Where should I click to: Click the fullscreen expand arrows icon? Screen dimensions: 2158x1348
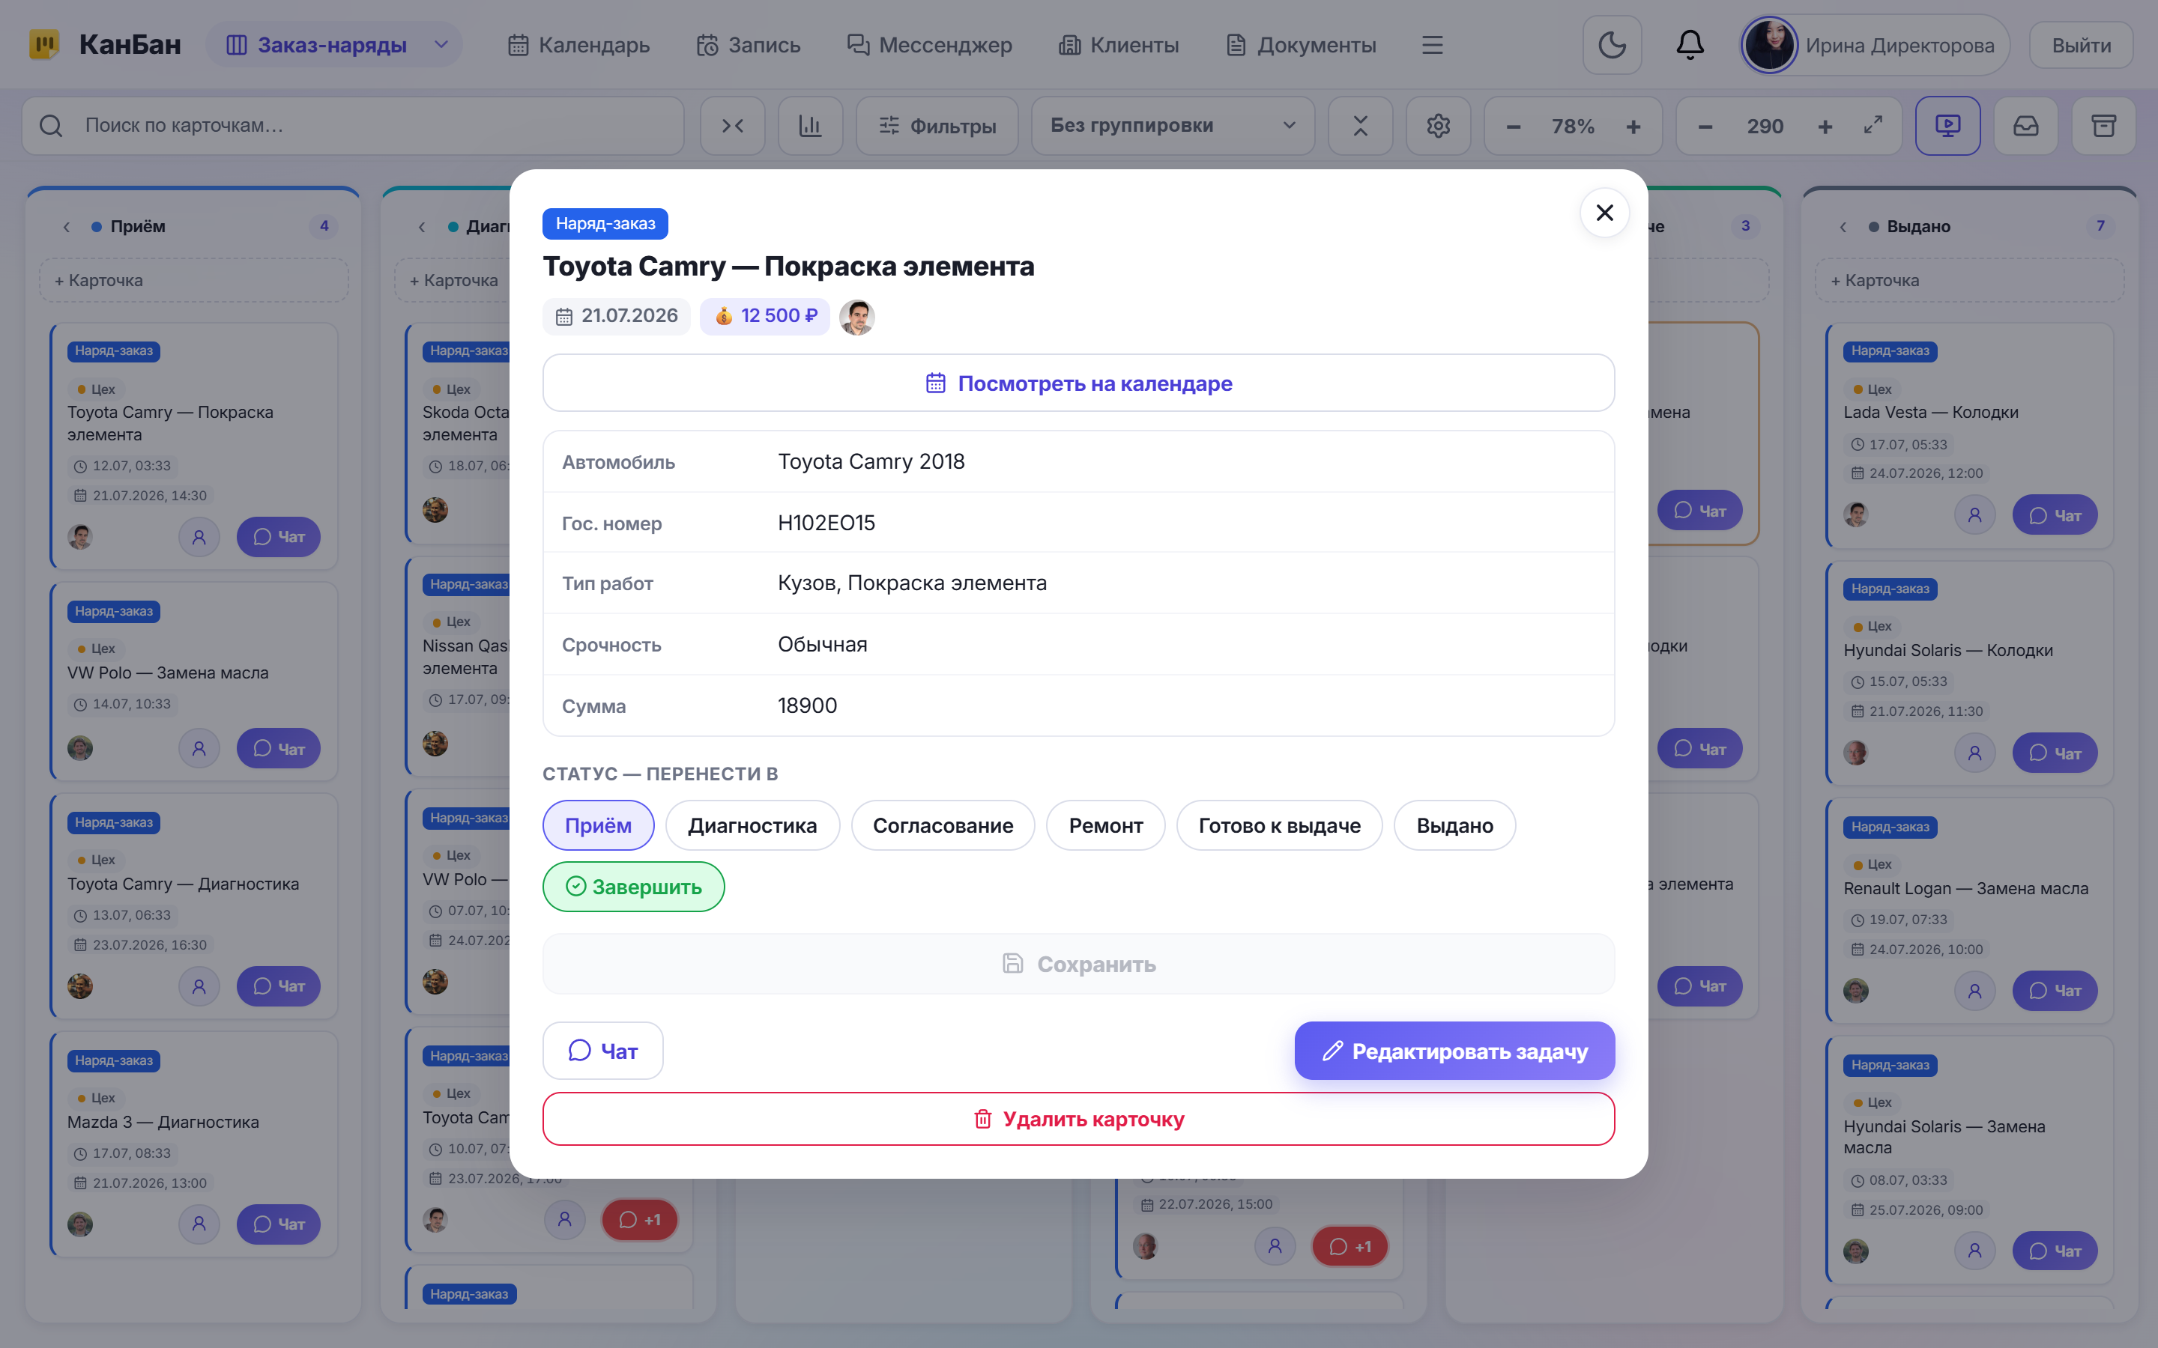click(x=1873, y=126)
